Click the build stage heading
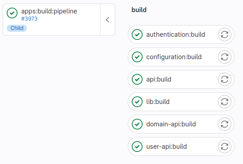Image resolution: width=243 pixels, height=164 pixels. pos(139,10)
